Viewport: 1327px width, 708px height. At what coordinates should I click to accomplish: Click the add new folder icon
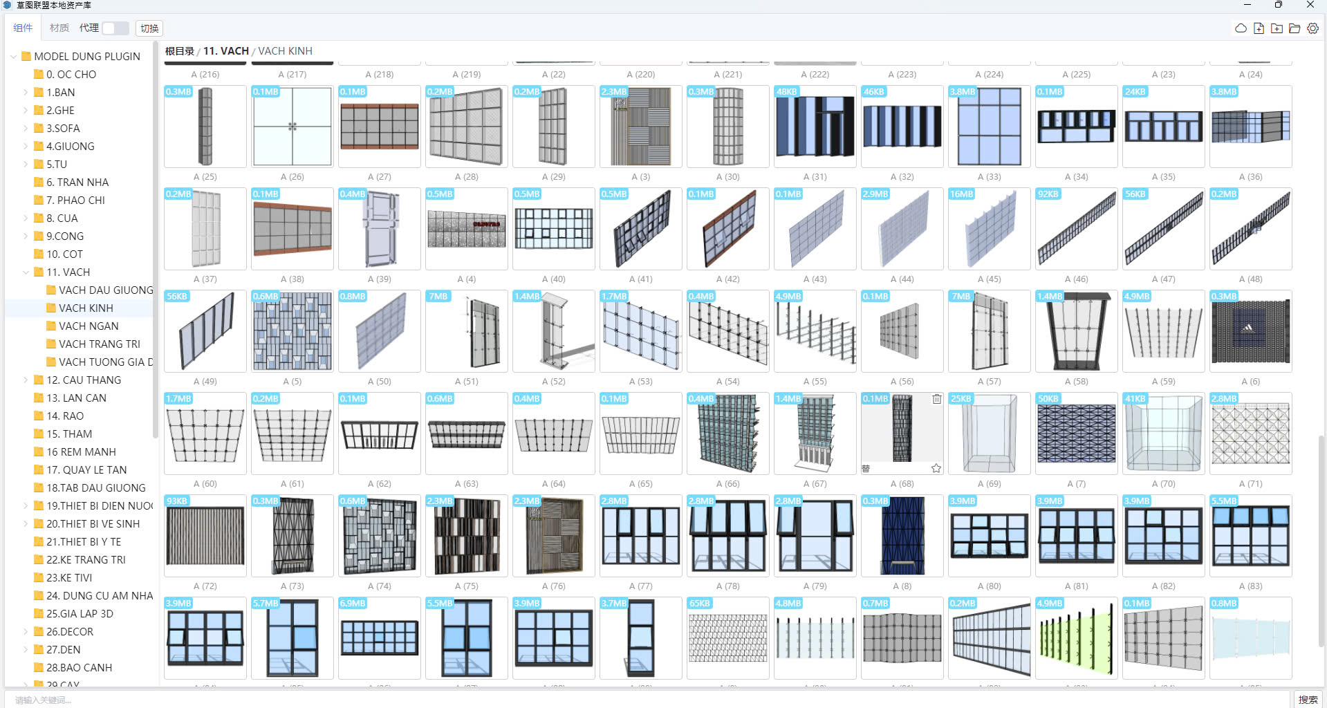point(1277,28)
